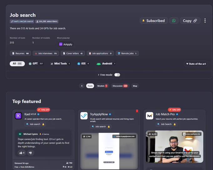
Task: Open the Map tab
Action: (135, 86)
